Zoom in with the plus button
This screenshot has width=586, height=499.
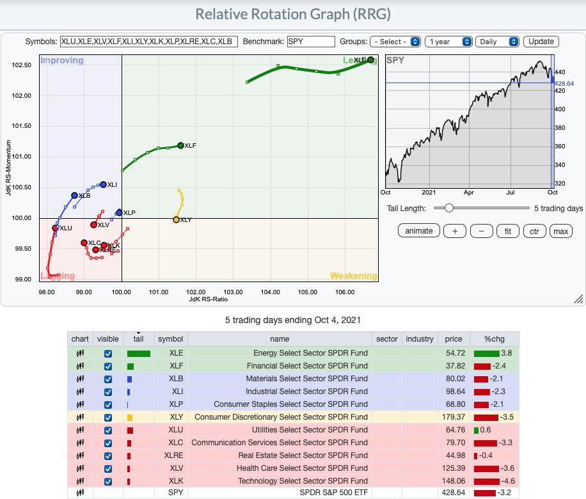pyautogui.click(x=455, y=231)
